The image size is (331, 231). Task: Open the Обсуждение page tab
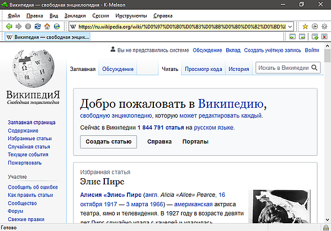118,69
